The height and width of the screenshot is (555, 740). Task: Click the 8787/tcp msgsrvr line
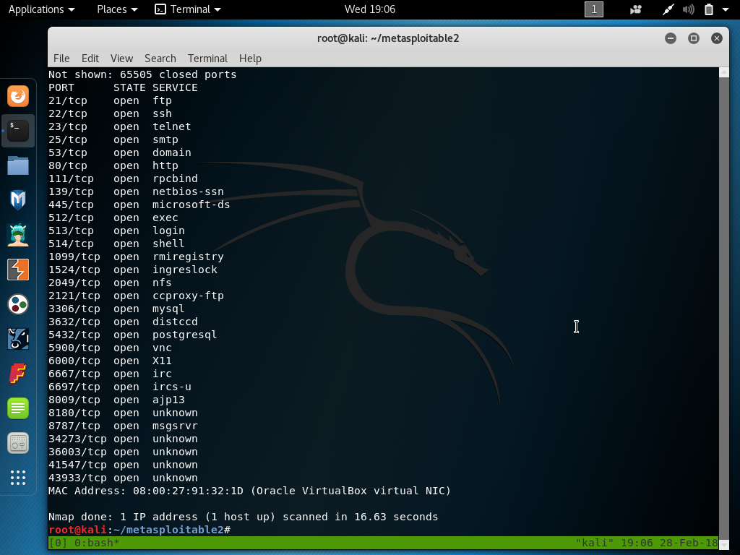123,426
